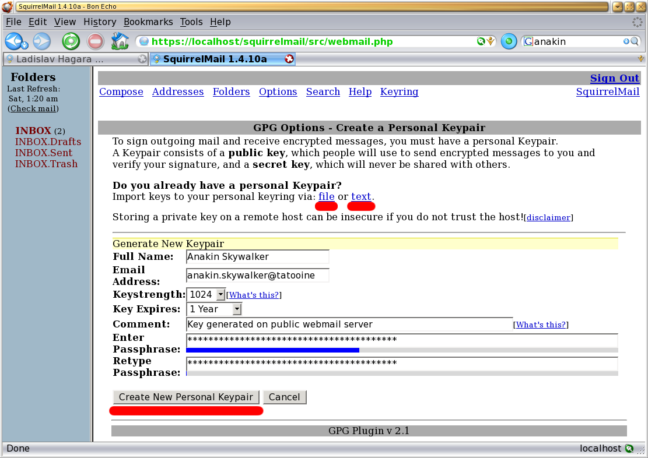Open the View menu

(x=65, y=22)
